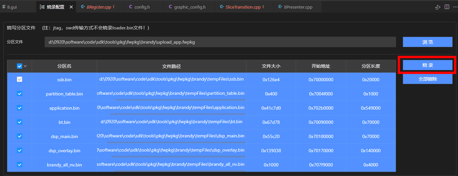Click the C++ icon on BRegister.cpp tab

[82, 7]
